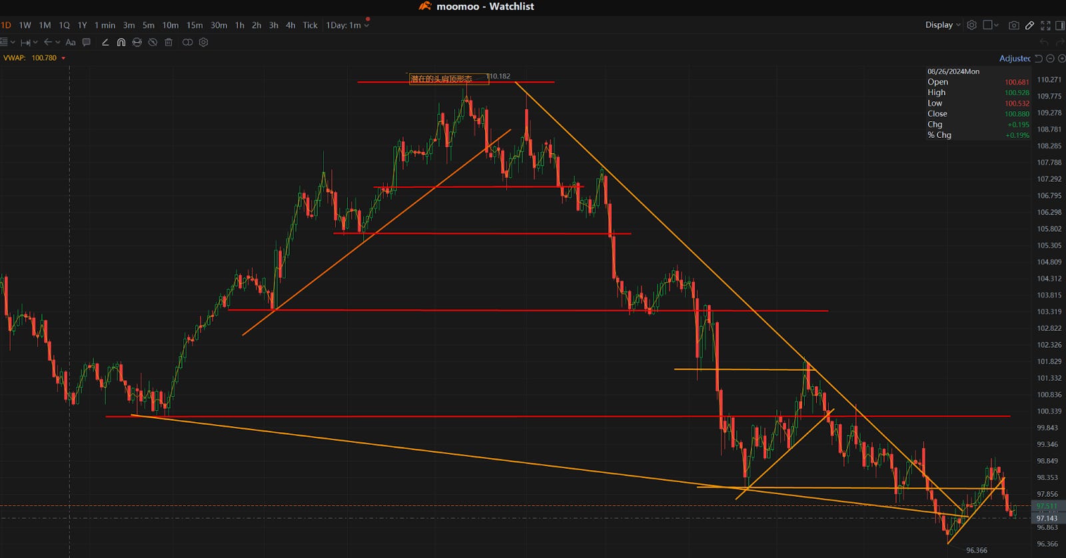Take a chart screenshot with camera icon
This screenshot has width=1066, height=558.
click(x=1014, y=25)
